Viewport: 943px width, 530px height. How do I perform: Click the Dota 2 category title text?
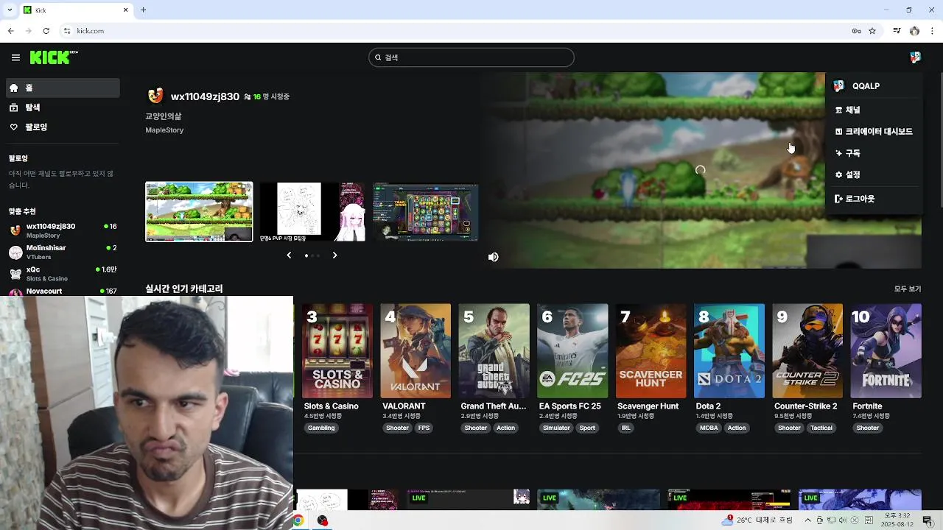pos(708,406)
